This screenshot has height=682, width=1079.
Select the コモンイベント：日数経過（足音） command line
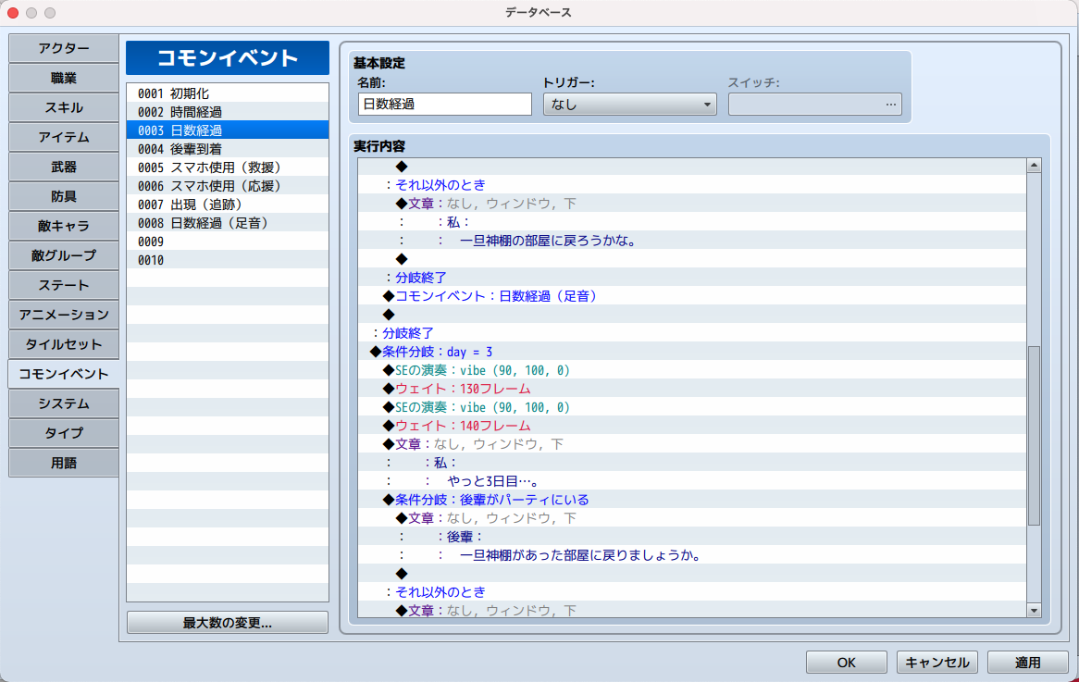pos(495,296)
